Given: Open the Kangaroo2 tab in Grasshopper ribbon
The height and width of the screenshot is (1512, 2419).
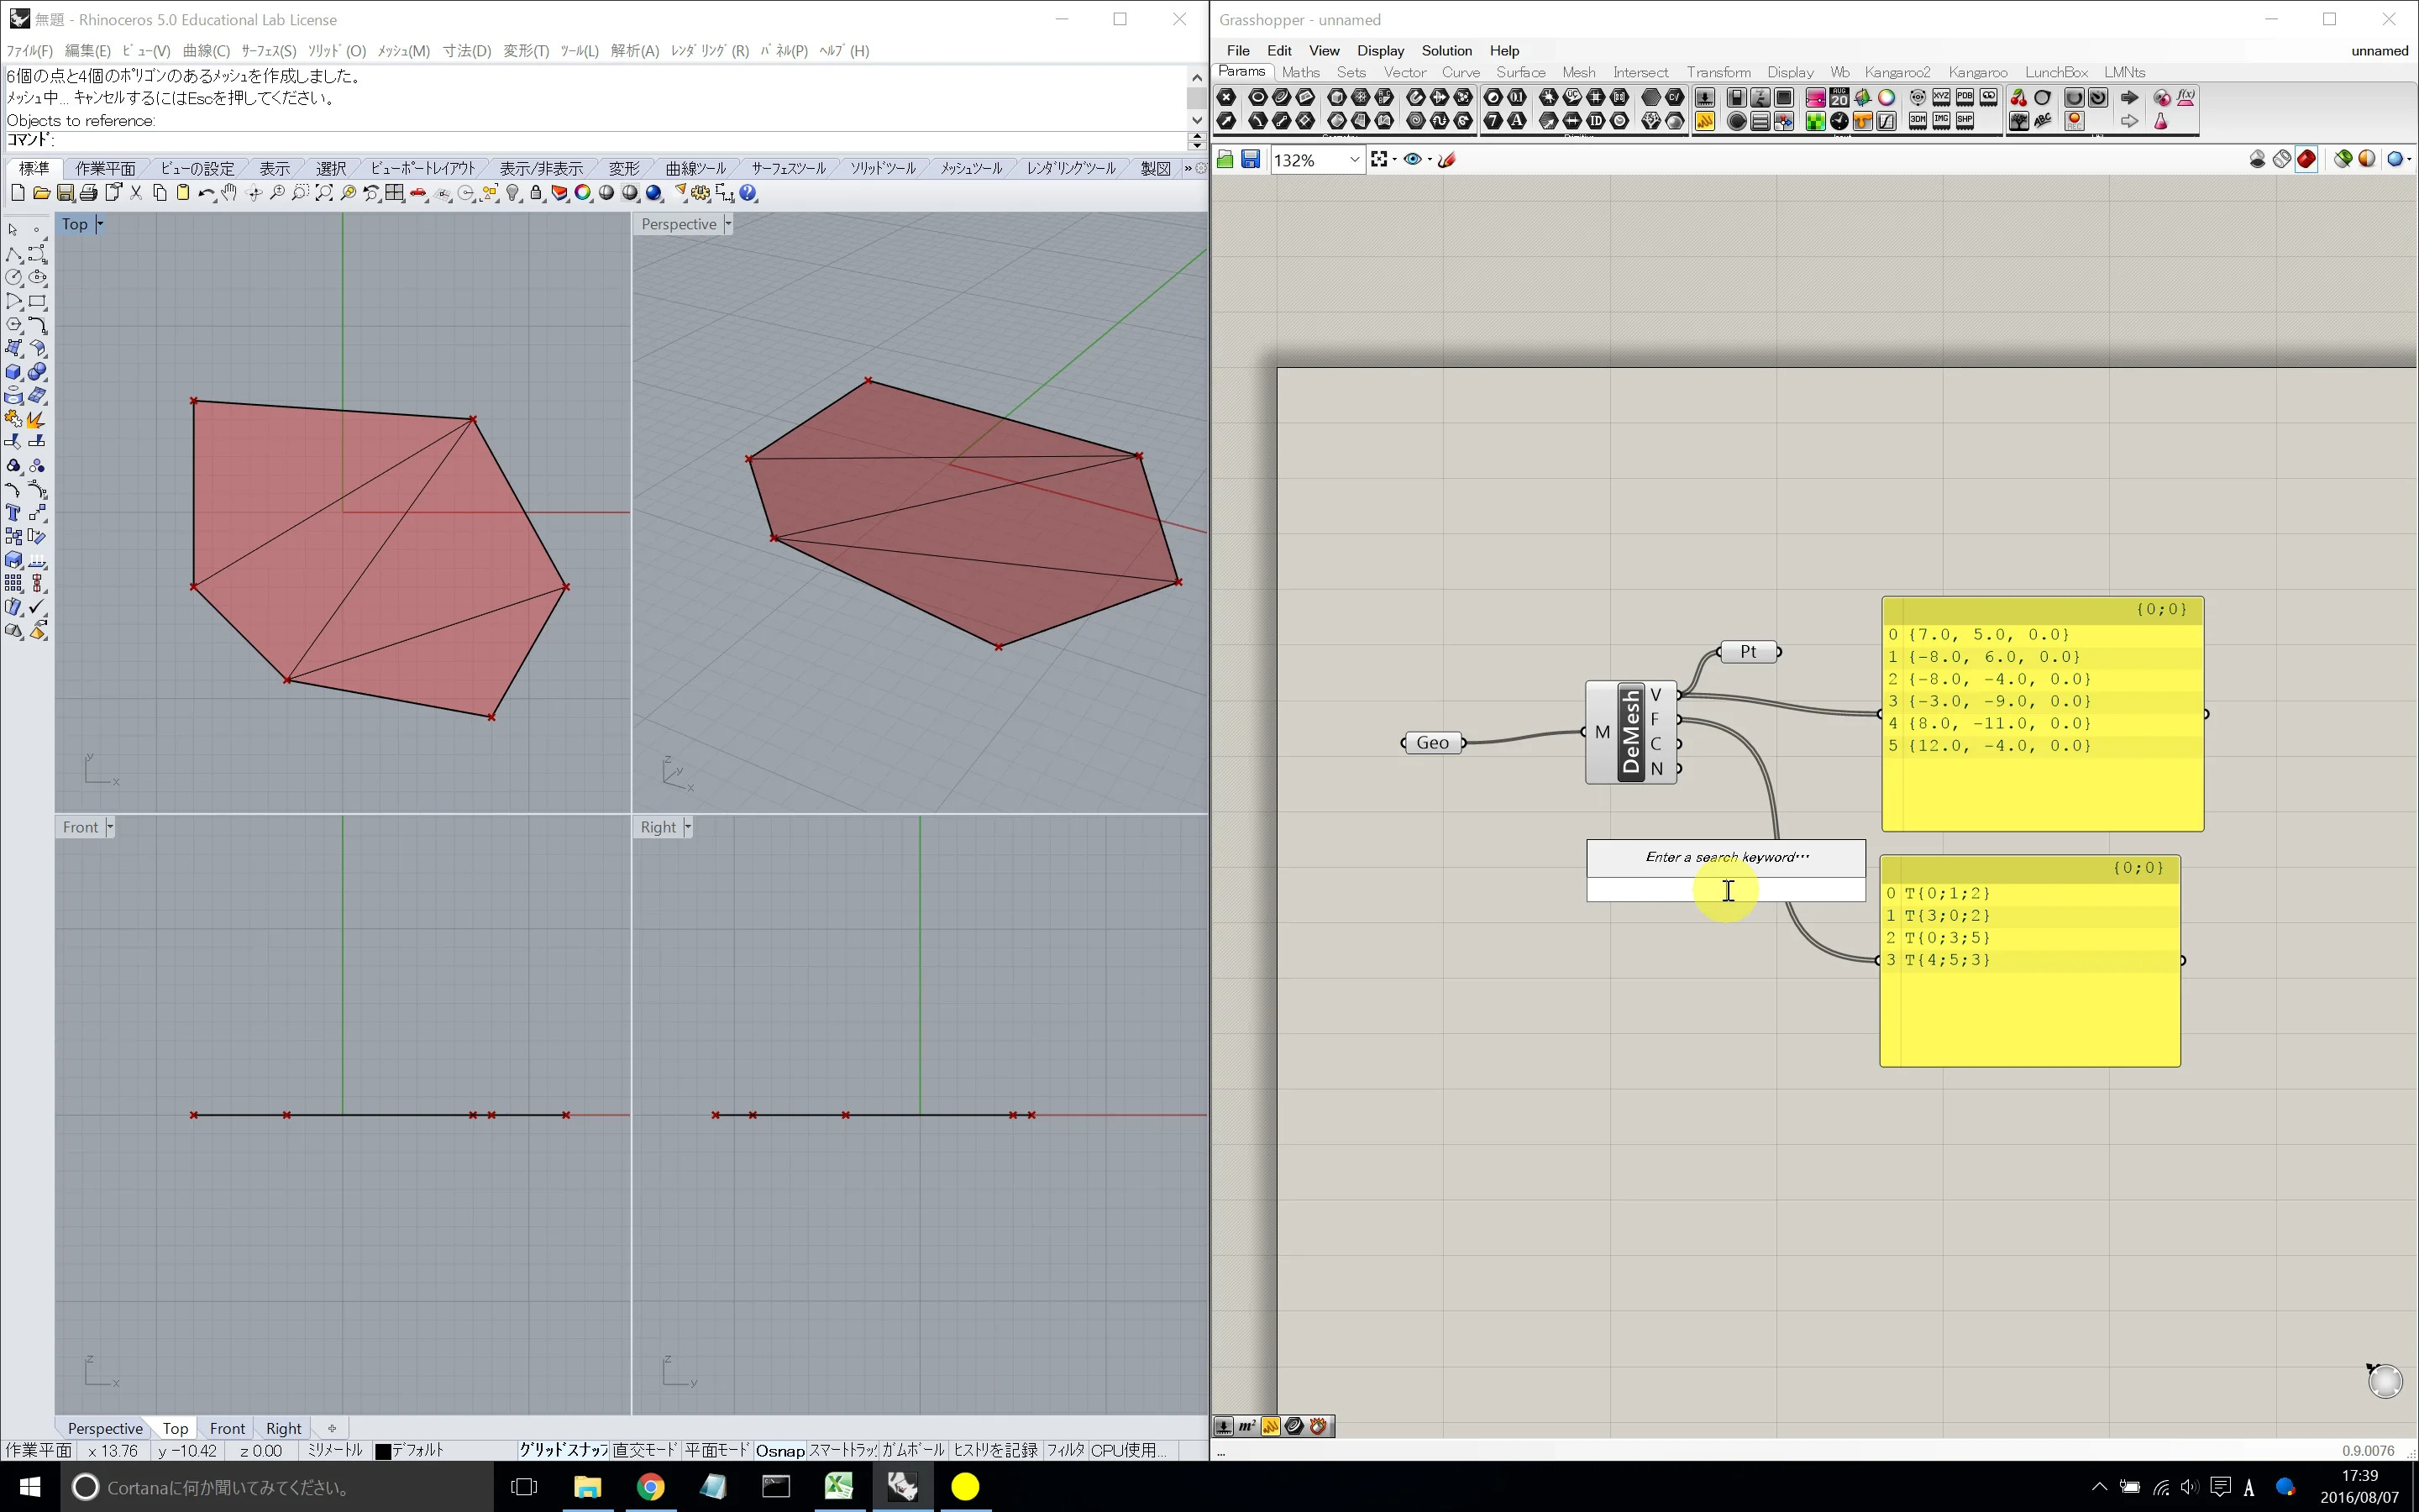Looking at the screenshot, I should pyautogui.click(x=1897, y=72).
